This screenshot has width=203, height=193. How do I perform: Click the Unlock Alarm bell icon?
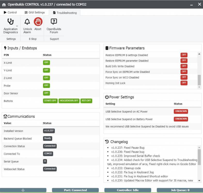(x=27, y=22)
